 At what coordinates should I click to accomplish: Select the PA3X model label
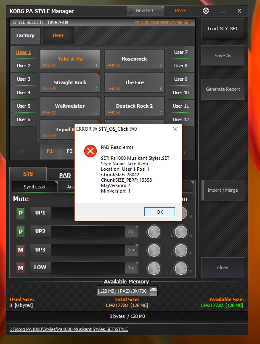180,11
